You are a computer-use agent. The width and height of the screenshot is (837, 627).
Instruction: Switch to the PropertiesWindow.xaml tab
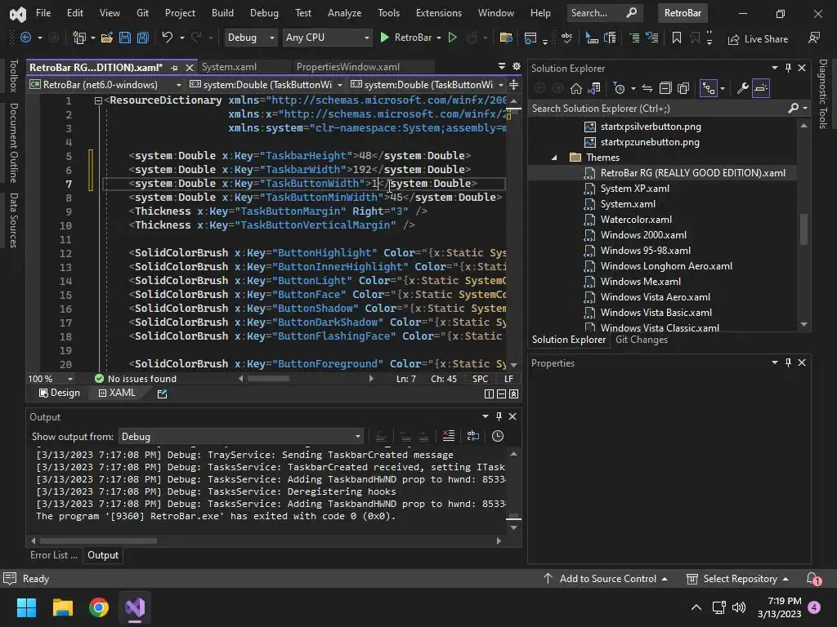point(348,67)
